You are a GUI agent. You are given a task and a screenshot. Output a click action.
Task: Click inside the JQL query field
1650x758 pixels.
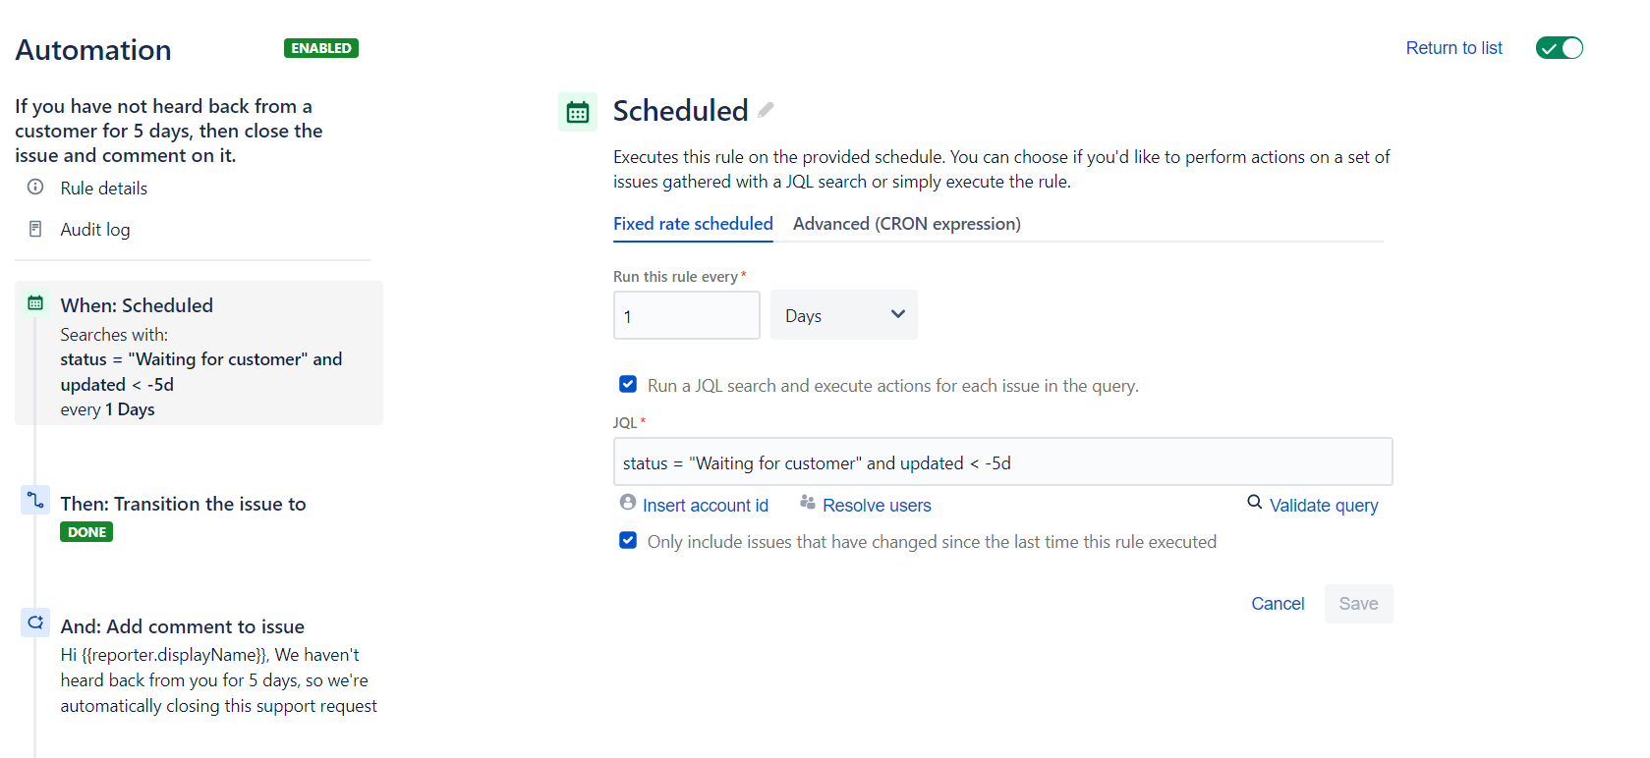coord(1002,460)
